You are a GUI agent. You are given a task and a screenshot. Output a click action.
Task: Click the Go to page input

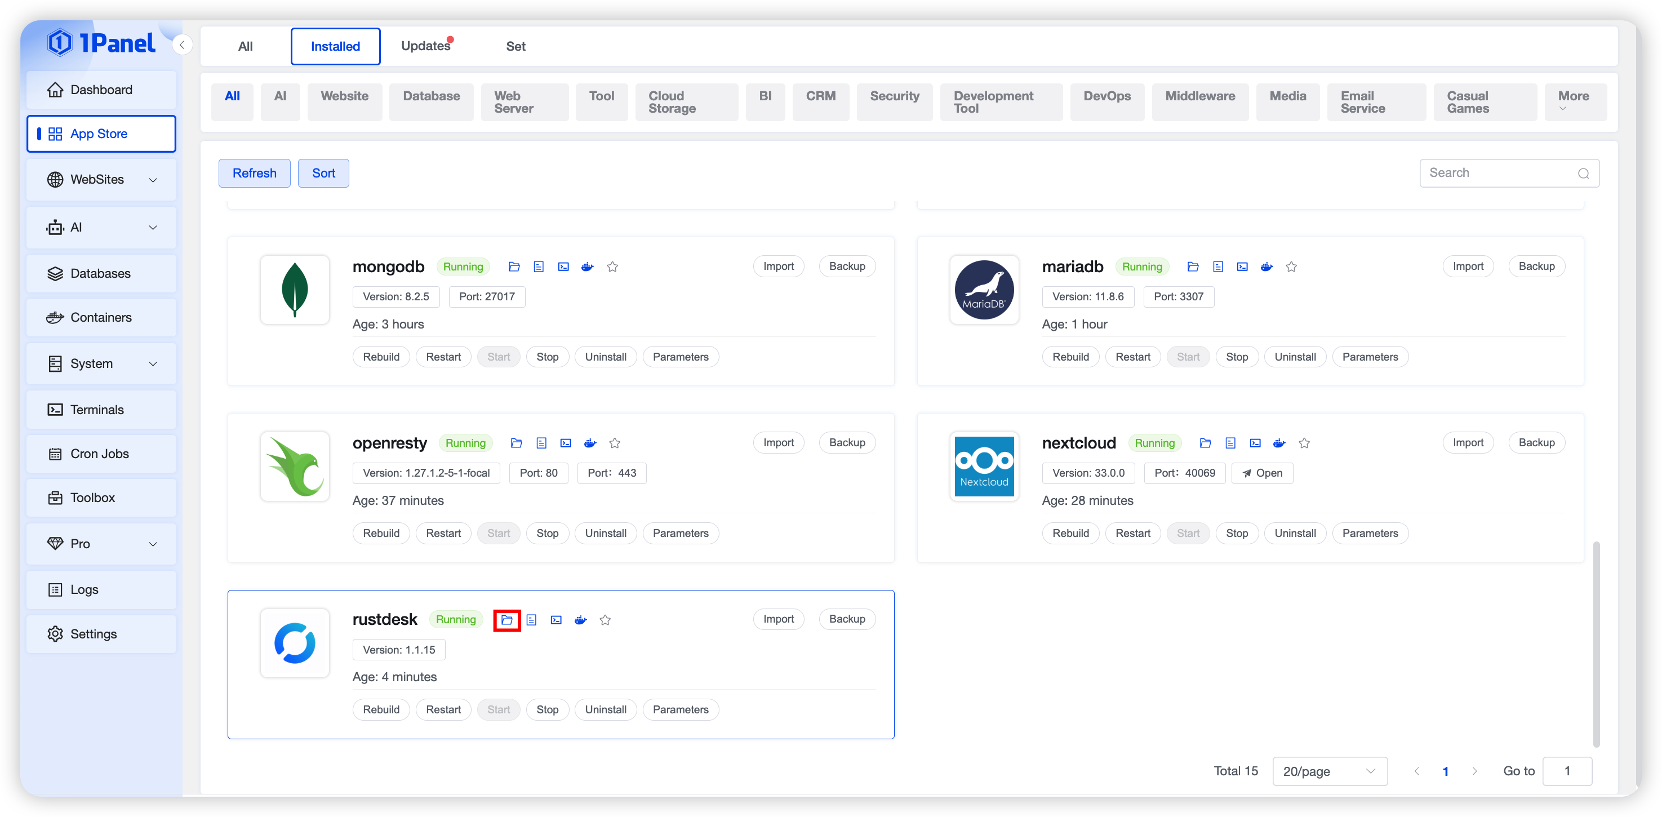click(x=1567, y=771)
